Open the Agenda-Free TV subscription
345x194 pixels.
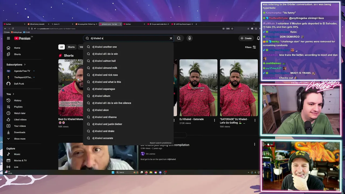coord(22,71)
